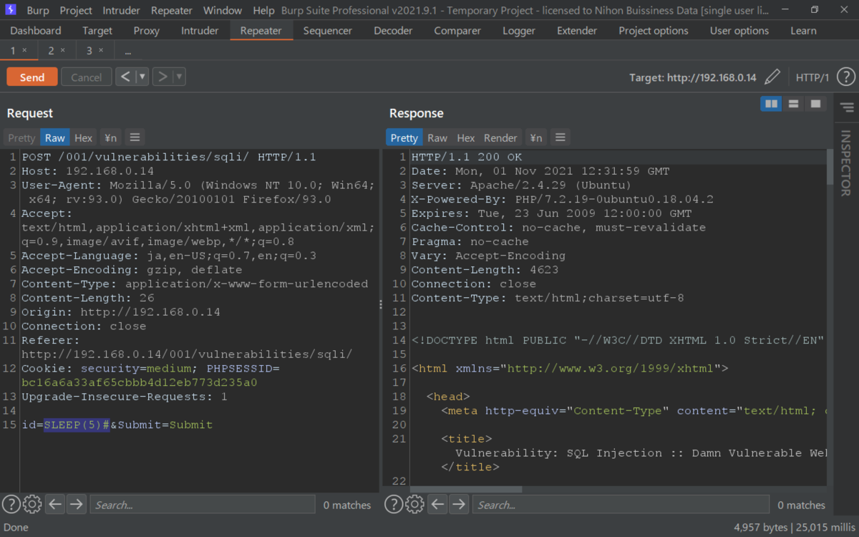Viewport: 859px width, 537px height.
Task: Toggle response ¥n non-printable characters
Action: (535, 137)
